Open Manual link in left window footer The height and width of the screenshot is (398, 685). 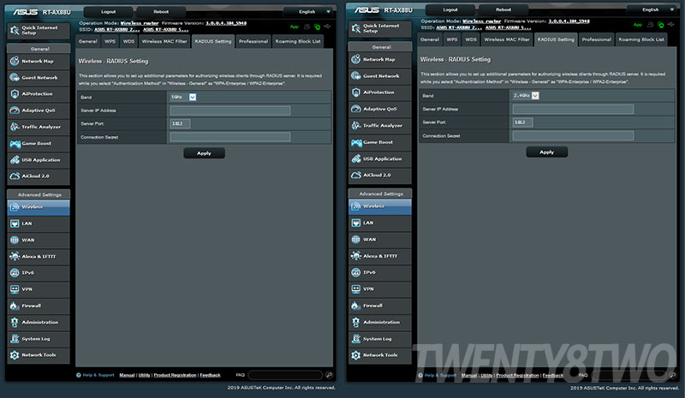pos(127,375)
